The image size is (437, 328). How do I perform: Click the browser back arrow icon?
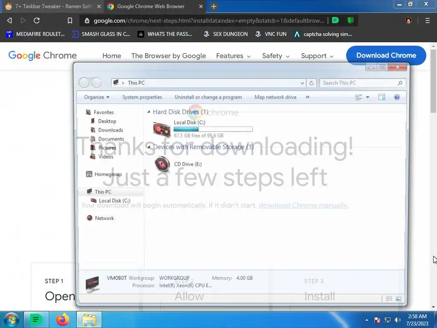[x=9, y=20]
